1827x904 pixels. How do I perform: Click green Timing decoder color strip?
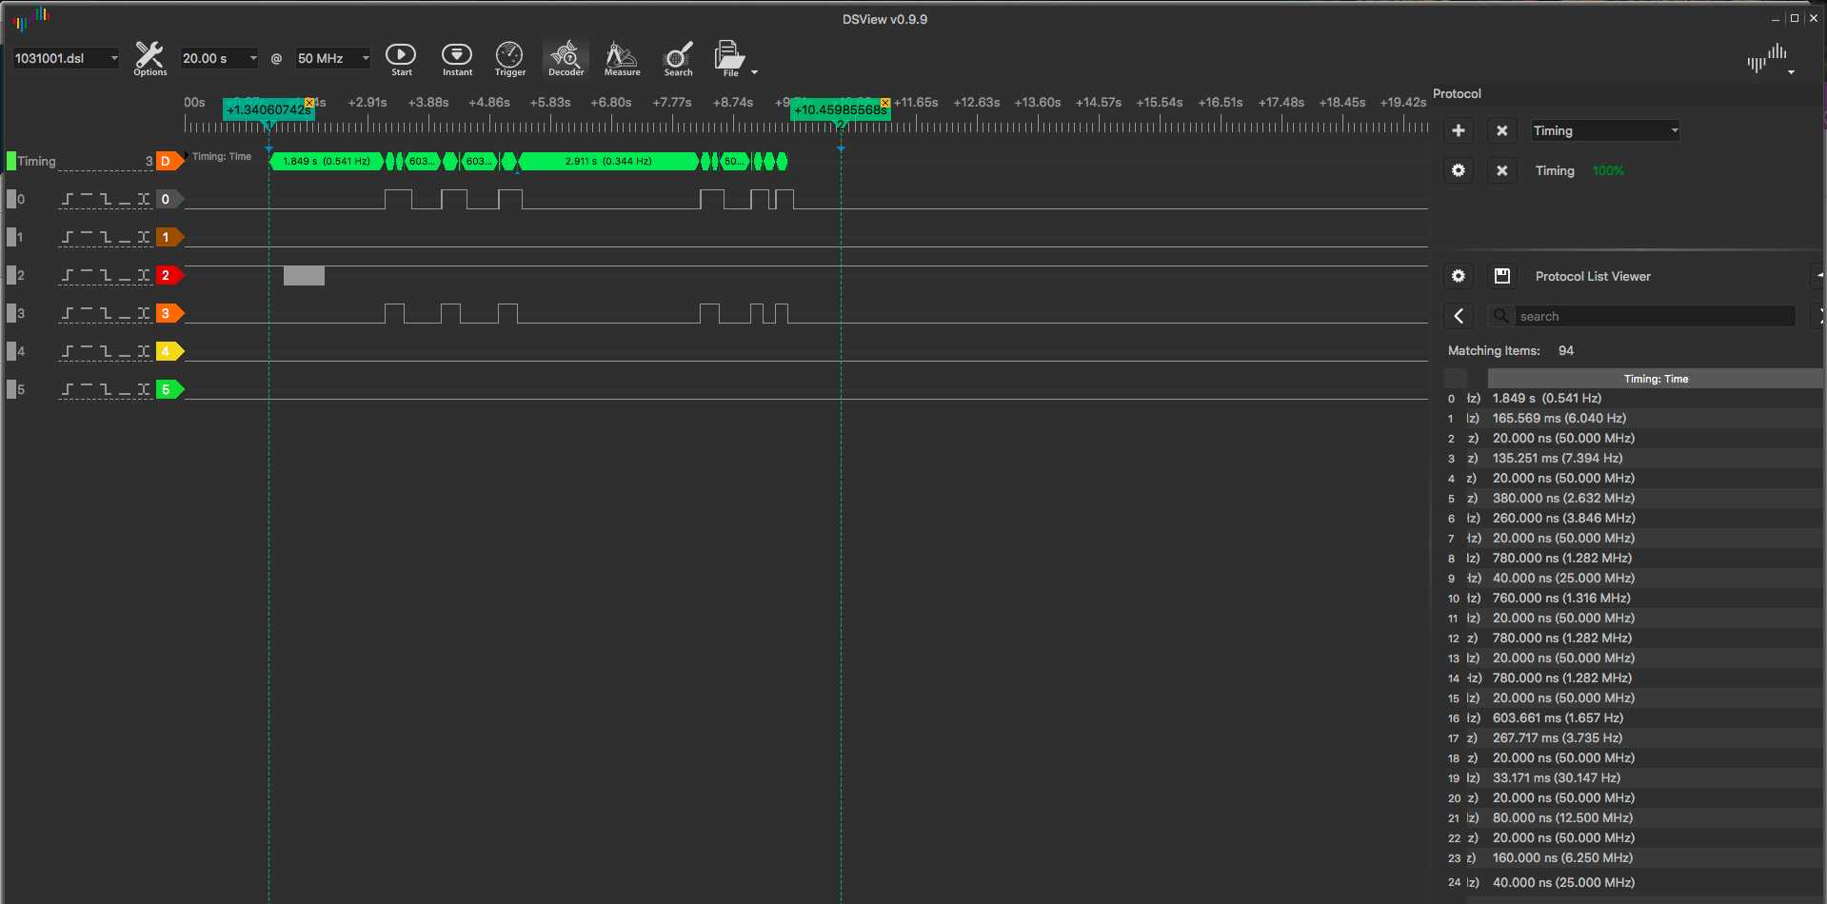point(11,161)
